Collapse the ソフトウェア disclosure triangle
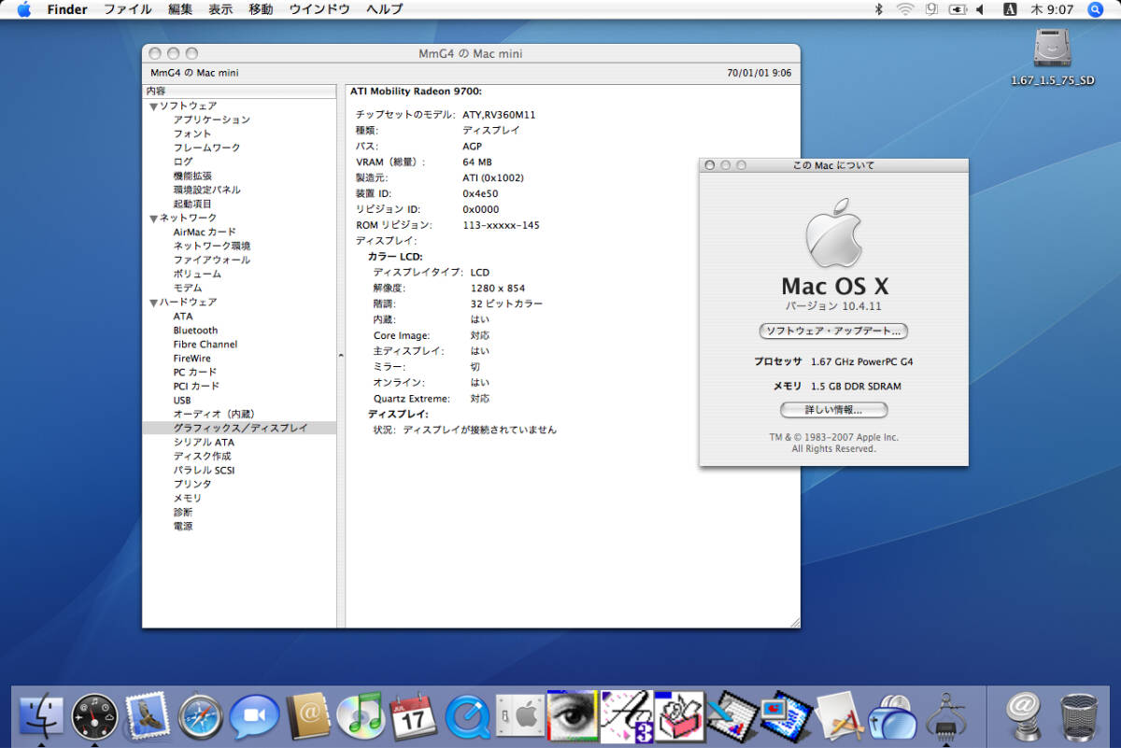 coord(153,106)
